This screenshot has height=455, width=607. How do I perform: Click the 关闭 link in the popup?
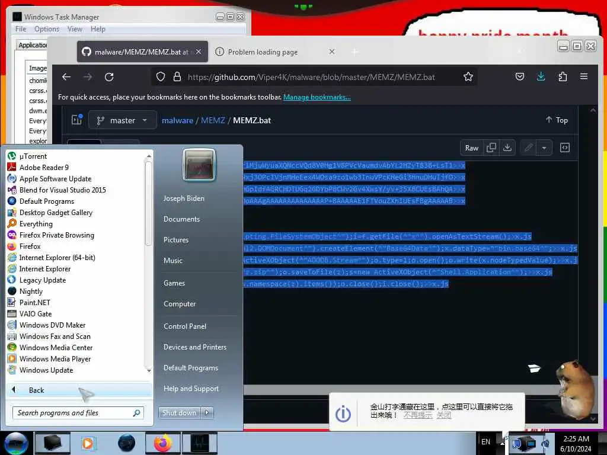443,415
